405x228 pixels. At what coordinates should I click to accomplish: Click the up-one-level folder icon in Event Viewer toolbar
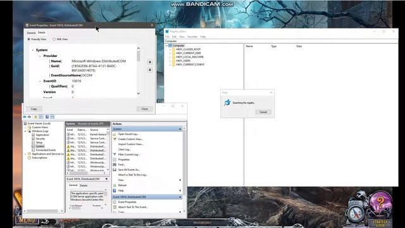click(36, 117)
